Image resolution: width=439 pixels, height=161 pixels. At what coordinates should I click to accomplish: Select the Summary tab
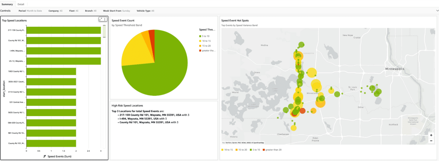pos(7,4)
